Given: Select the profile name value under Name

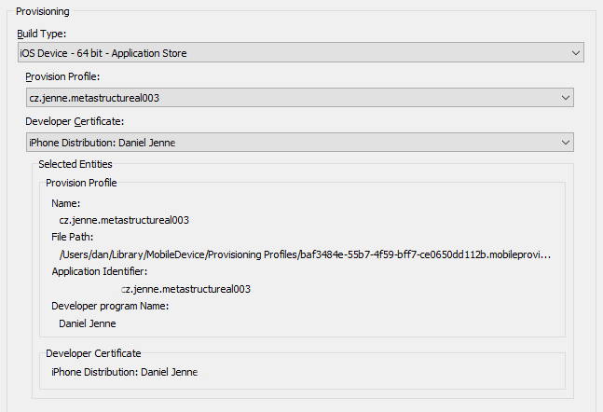Looking at the screenshot, I should pos(124,220).
